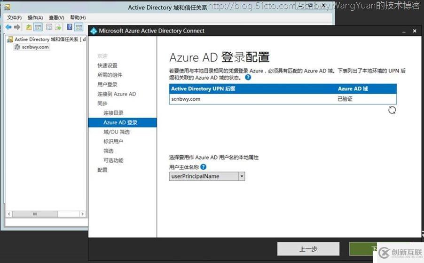Click the Up one level folder icon

click(29, 27)
